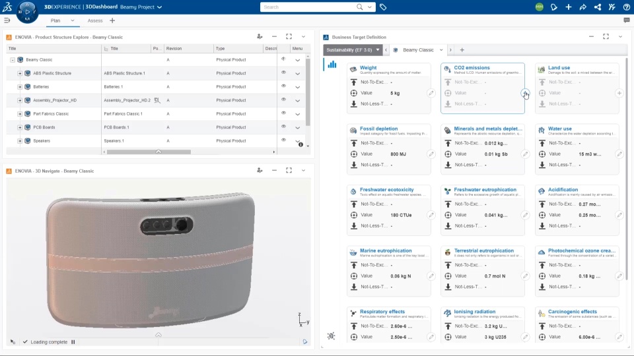This screenshot has height=356, width=634.
Task: Edit the Freshwater ecotoxicity target
Action: 431,215
